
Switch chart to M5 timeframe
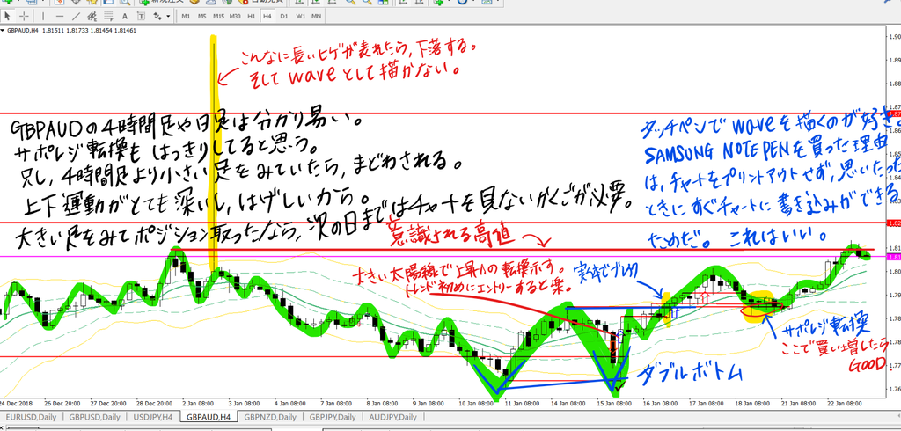201,16
